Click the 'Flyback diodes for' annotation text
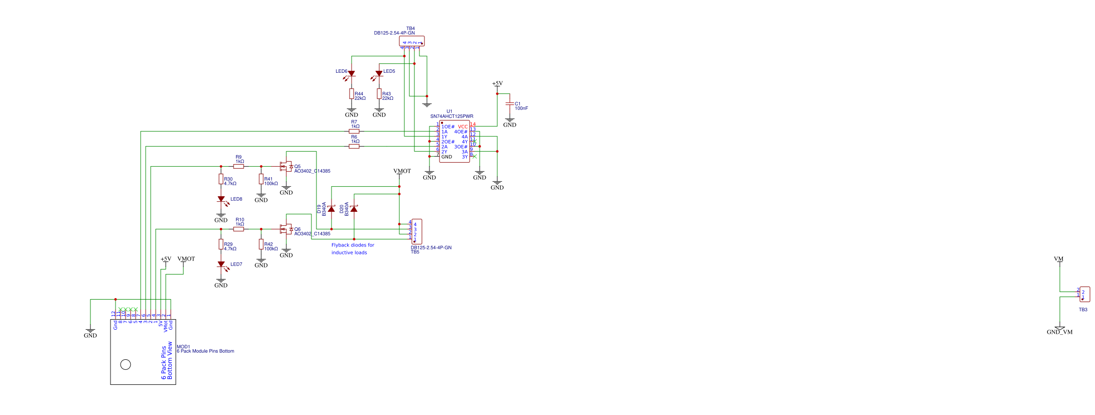 353,245
